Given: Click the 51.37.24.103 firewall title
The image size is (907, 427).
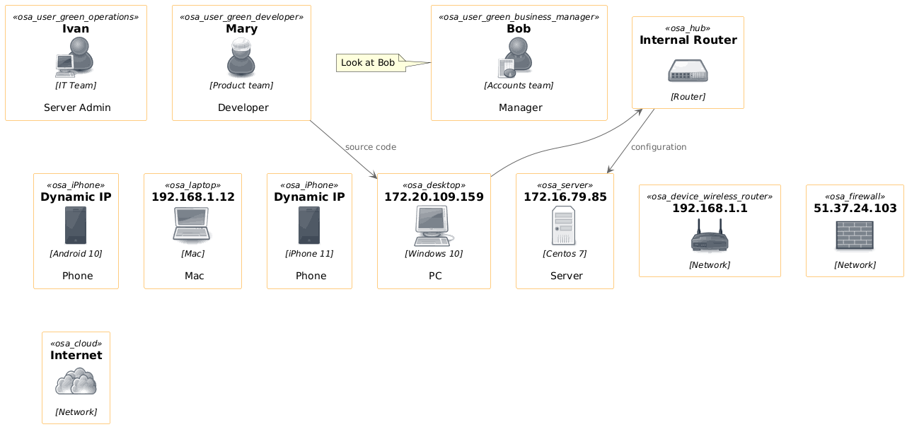Looking at the screenshot, I should [x=855, y=209].
